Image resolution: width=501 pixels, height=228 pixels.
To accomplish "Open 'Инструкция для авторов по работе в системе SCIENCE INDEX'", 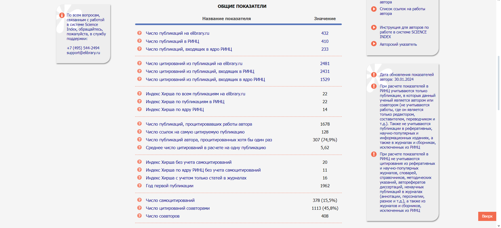I will [404, 32].
